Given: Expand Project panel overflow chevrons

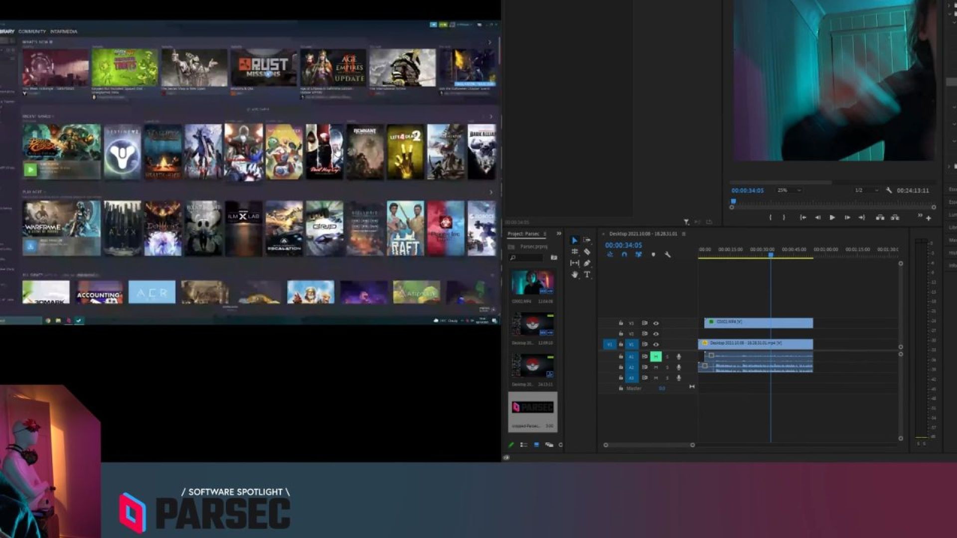Looking at the screenshot, I should click(x=559, y=234).
